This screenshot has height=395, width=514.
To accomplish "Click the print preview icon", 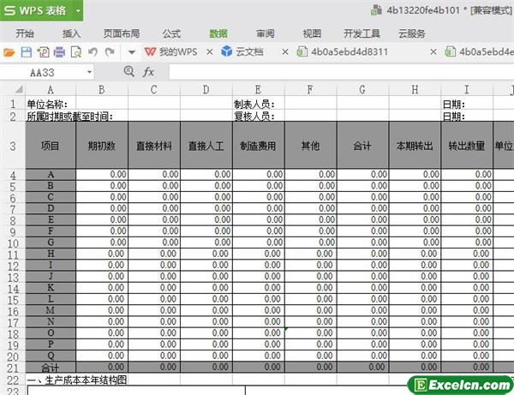I will coord(75,52).
